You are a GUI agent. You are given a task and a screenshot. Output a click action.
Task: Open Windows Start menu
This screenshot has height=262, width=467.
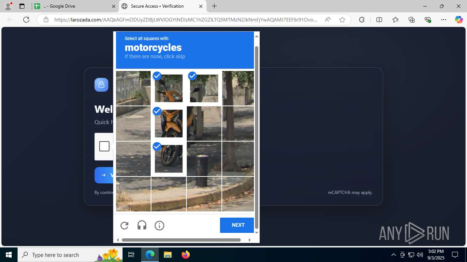[9, 255]
